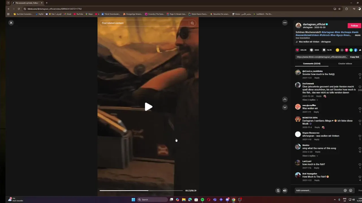Click the Find related content search field
Viewport: 362px width, 203px height.
(144, 23)
